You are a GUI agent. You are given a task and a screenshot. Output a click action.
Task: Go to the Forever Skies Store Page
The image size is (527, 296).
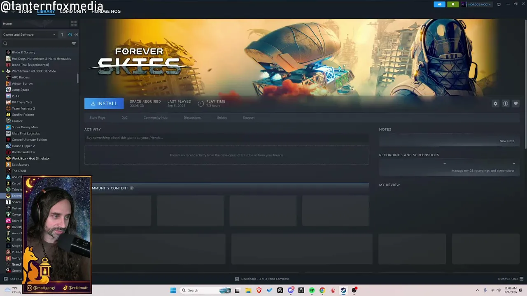(x=98, y=118)
